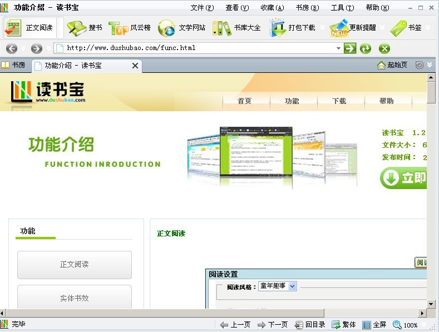Open the 工具(T) menu
The image size is (439, 332).
tap(342, 8)
